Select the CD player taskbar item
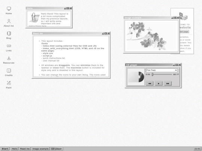Screen dimensions: 202x151 (x=56, y=149)
